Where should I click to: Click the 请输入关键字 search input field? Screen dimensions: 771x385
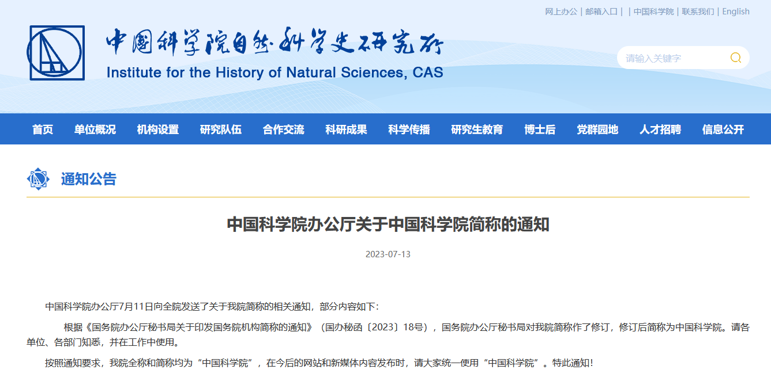tap(672, 58)
